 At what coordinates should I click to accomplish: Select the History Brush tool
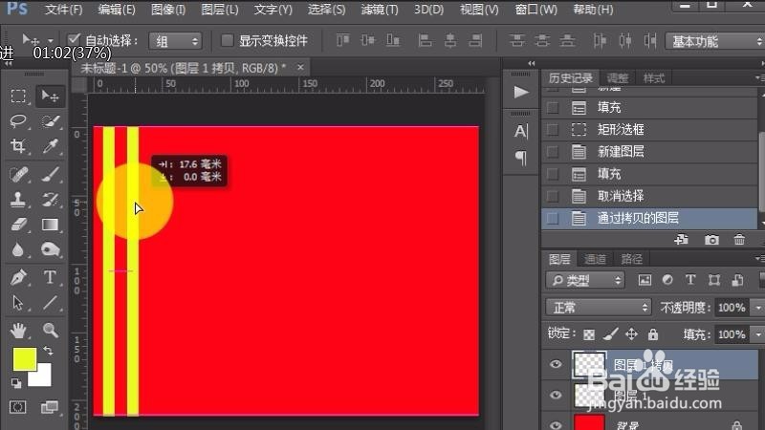(50, 200)
